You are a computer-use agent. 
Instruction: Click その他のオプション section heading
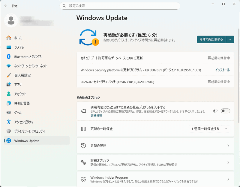[88, 98]
